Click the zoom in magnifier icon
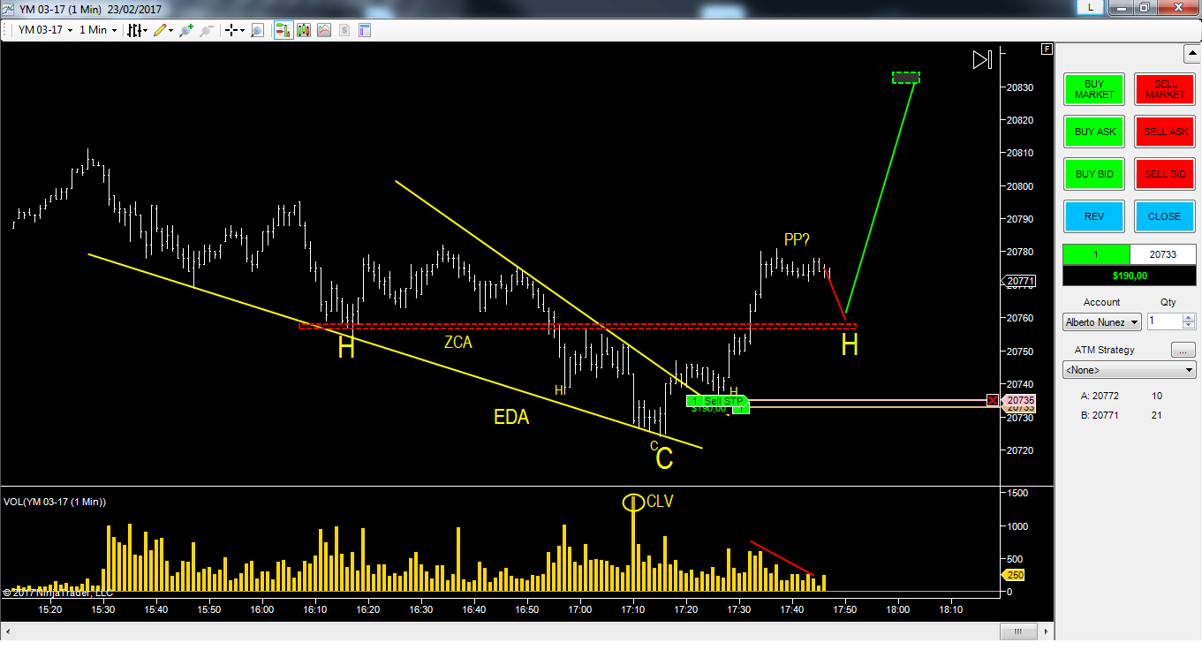1202x650 pixels. (x=185, y=30)
